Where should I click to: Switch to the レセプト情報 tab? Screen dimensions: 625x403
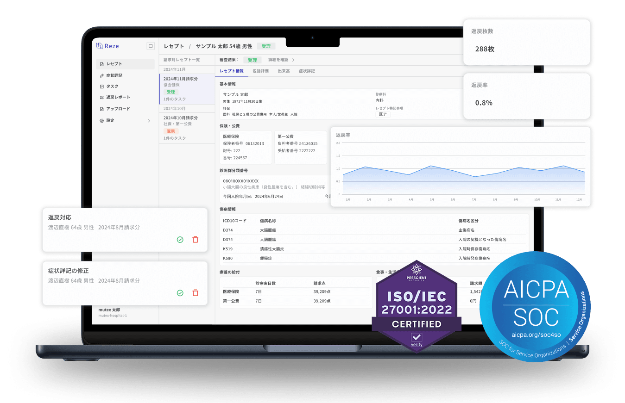pyautogui.click(x=232, y=71)
